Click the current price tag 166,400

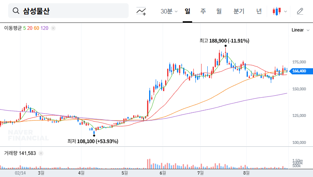point(301,71)
